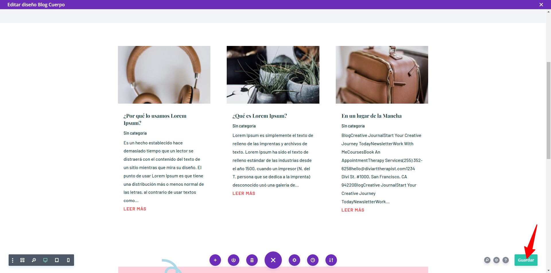Open the three-dot builder settings menu
The image size is (551, 273).
pyautogui.click(x=13, y=260)
